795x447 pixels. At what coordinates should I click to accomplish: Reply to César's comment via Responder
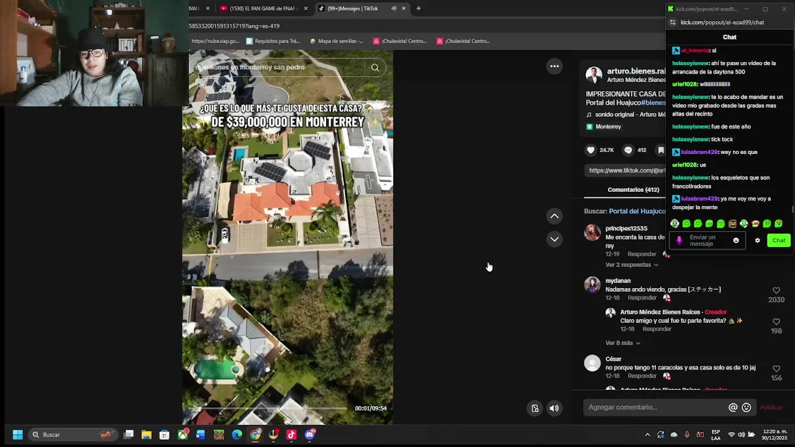[642, 376]
